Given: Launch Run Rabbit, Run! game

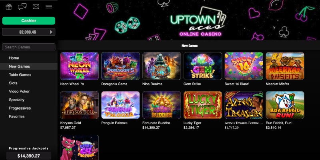Looking at the screenshot, I should pyautogui.click(x=285, y=105).
